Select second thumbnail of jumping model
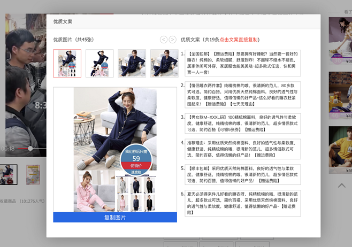352x247 pixels. click(100, 64)
